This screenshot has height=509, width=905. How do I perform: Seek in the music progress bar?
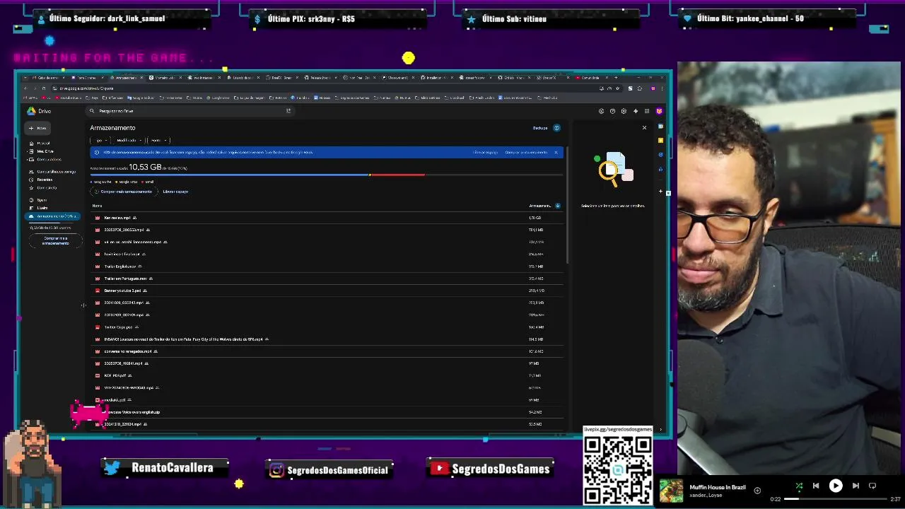coord(834,499)
